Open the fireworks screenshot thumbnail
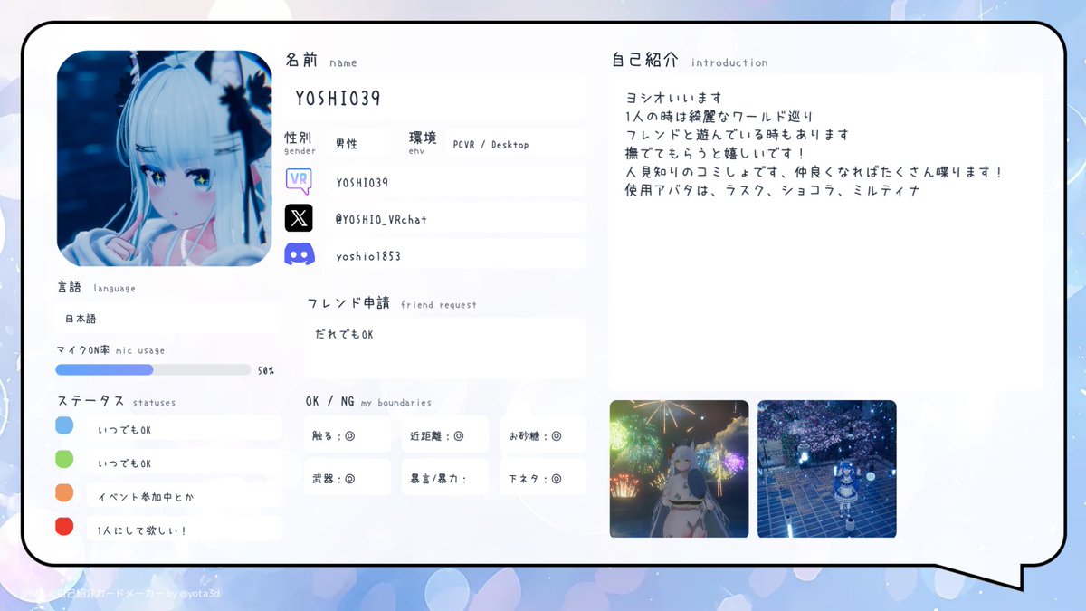Screen dimensions: 1086x611 tap(679, 469)
